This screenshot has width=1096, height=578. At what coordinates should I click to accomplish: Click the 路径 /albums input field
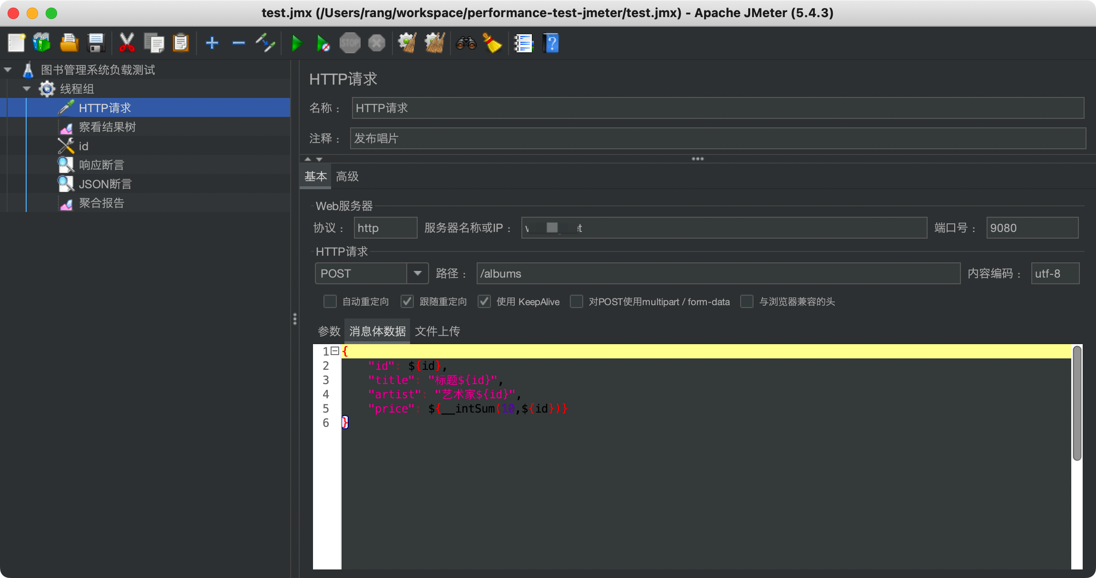[717, 274]
